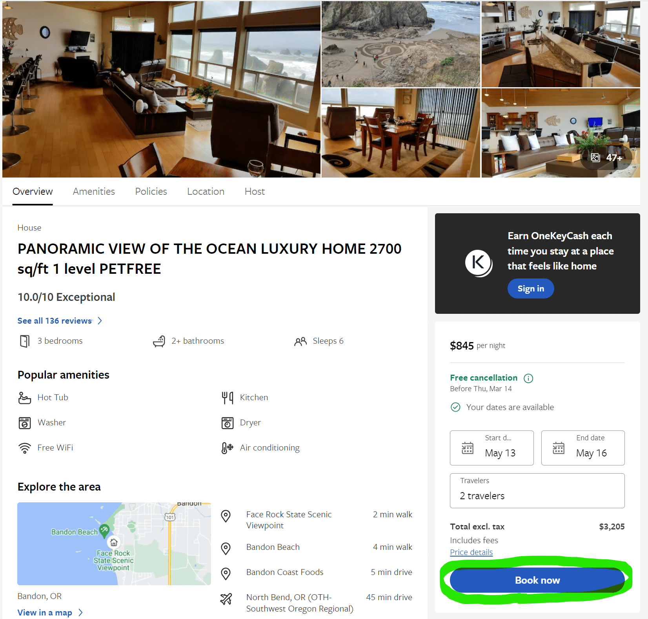
Task: Open the Travelers selector
Action: pyautogui.click(x=537, y=491)
